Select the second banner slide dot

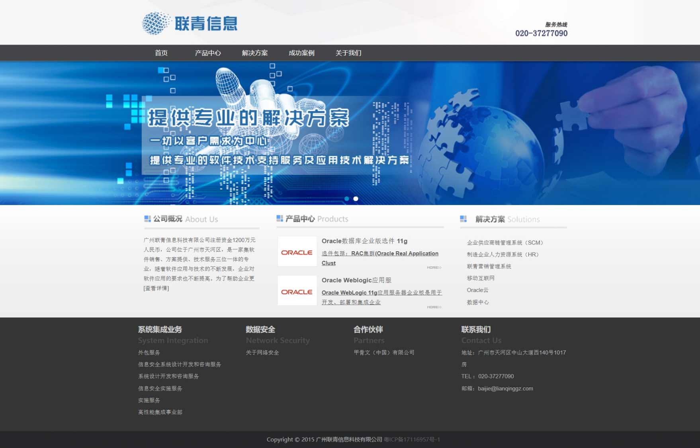click(x=356, y=199)
